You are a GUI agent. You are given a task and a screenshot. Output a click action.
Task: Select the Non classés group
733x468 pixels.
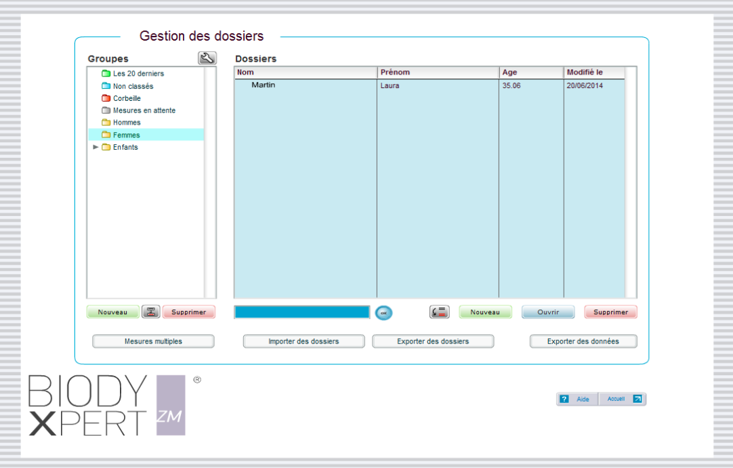tap(133, 86)
